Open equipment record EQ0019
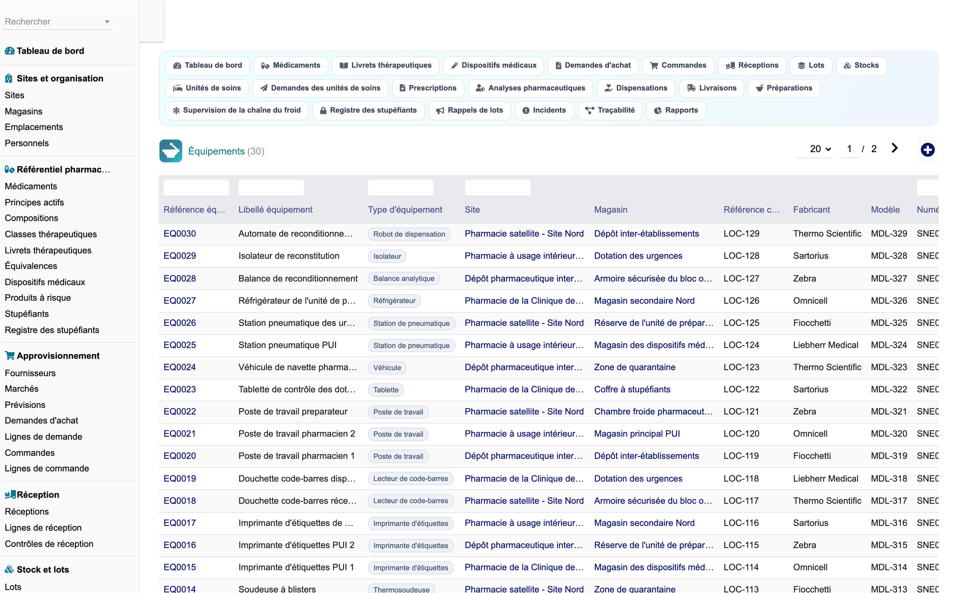The height and width of the screenshot is (593, 959). pyautogui.click(x=180, y=479)
